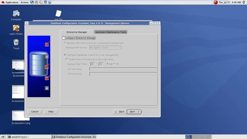Open the volume speaker icon
Viewport: 247px width, 139px height.
coord(244,2)
